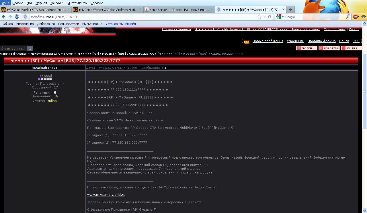Viewport: 367px width, 213px height.
Task: Open Форум о фильмах breadcrumb
Action: [x=13, y=54]
